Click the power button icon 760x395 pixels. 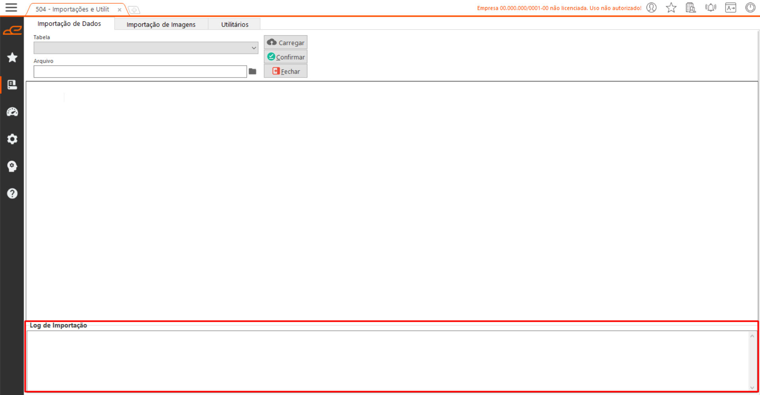(x=750, y=8)
